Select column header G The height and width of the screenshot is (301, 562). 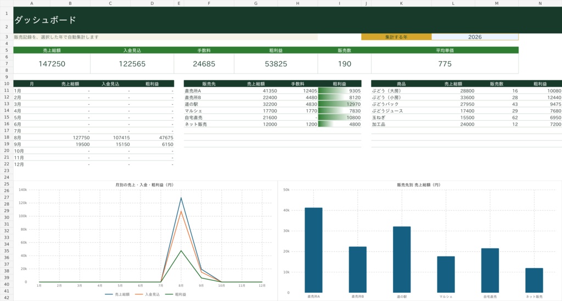click(256, 3)
